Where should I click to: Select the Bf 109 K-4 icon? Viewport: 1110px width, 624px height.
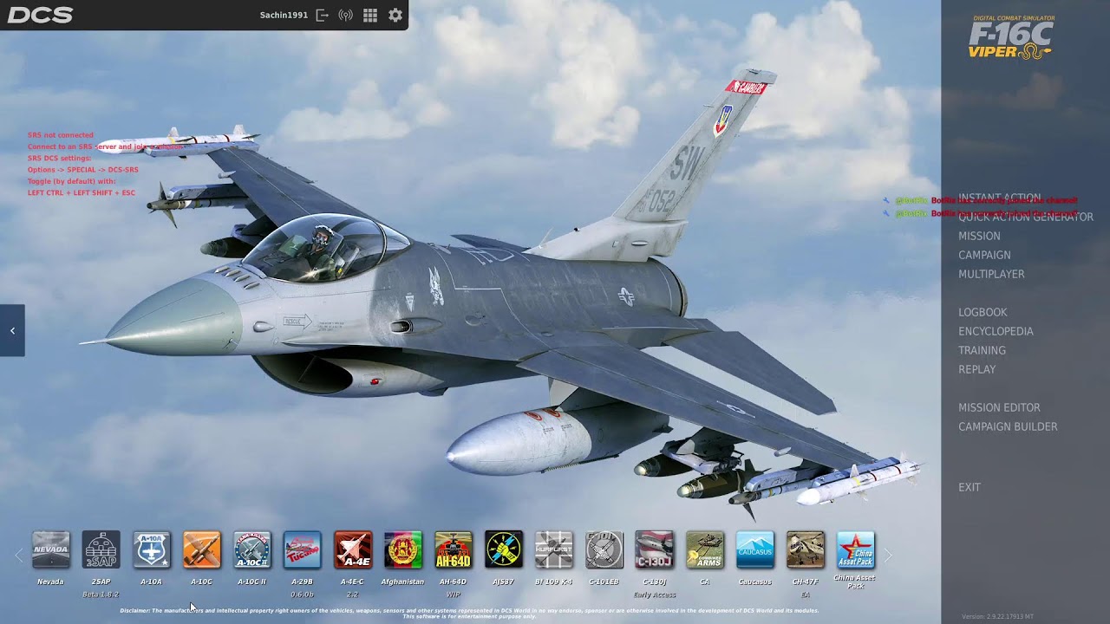(x=554, y=550)
